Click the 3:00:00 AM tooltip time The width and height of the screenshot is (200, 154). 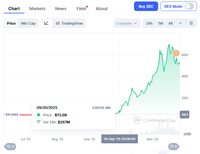101,108
